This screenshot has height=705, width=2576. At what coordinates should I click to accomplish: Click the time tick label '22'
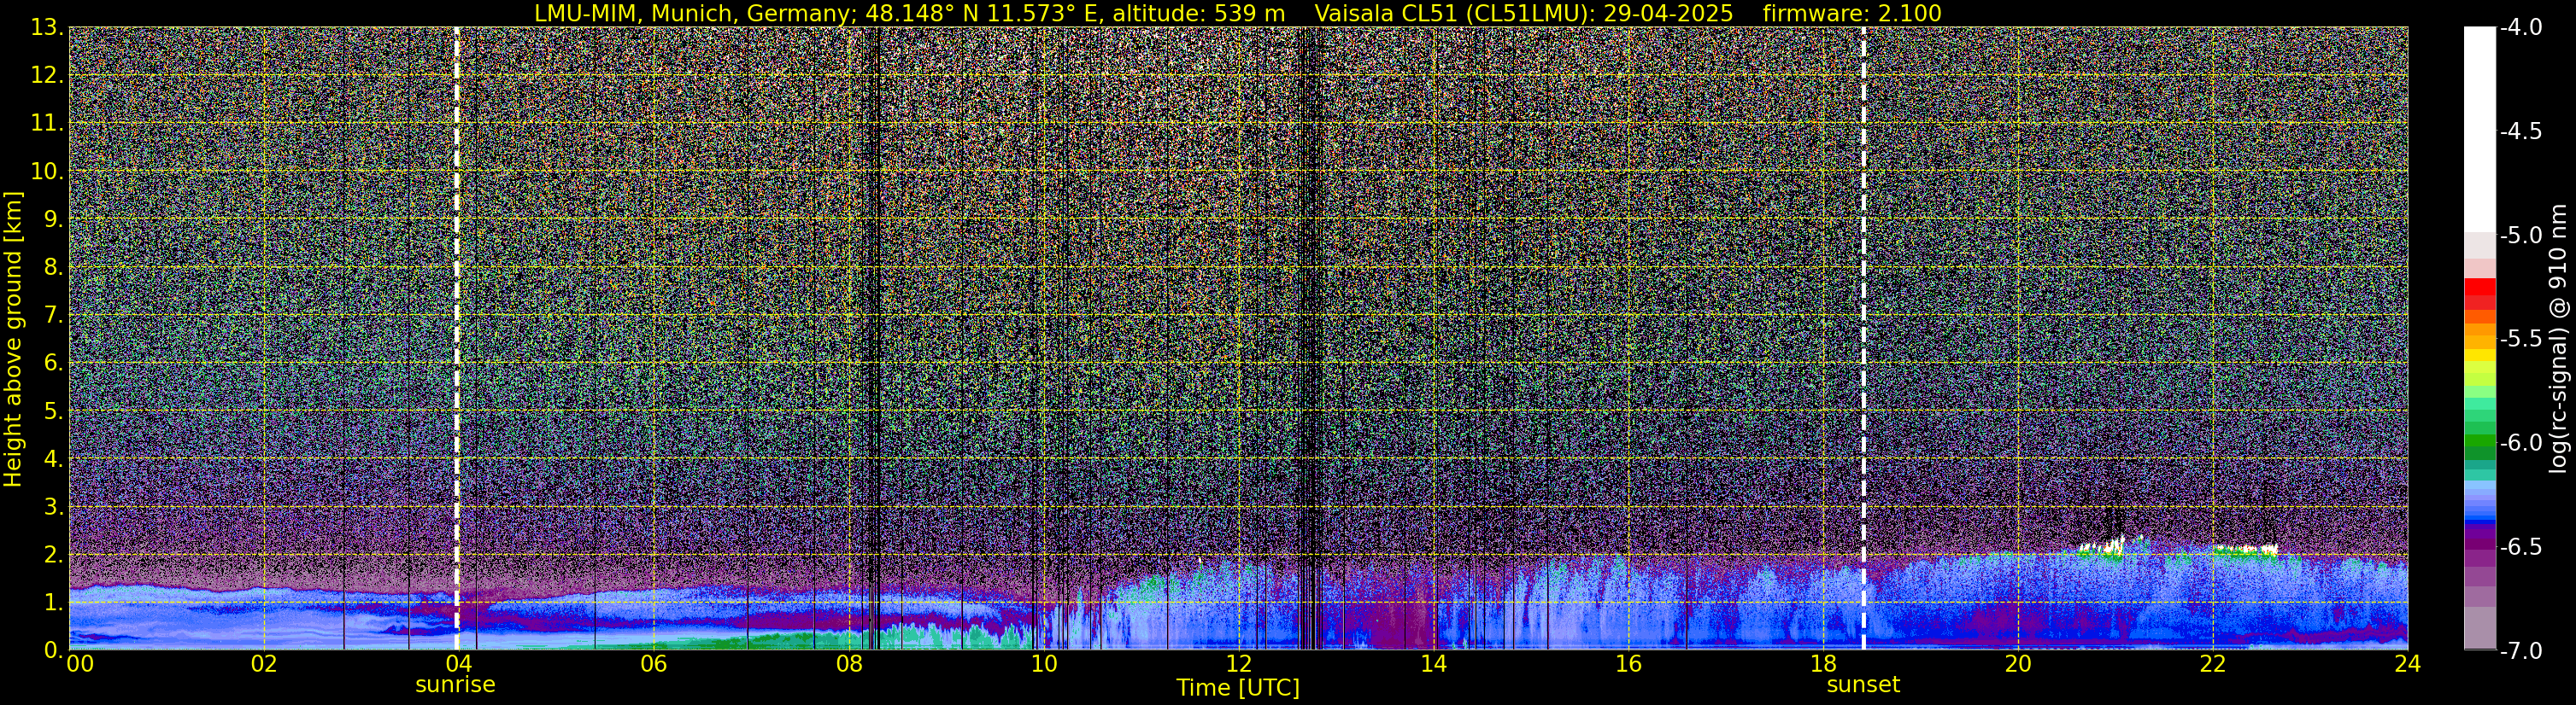2213,664
